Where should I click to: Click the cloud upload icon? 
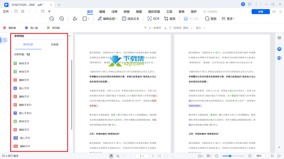pos(274,12)
